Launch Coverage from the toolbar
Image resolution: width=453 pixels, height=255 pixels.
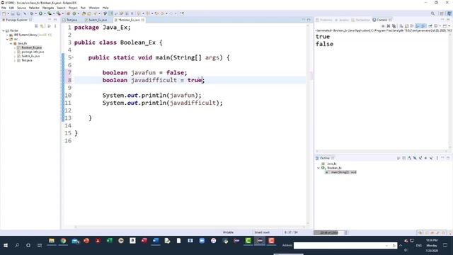point(50,13)
